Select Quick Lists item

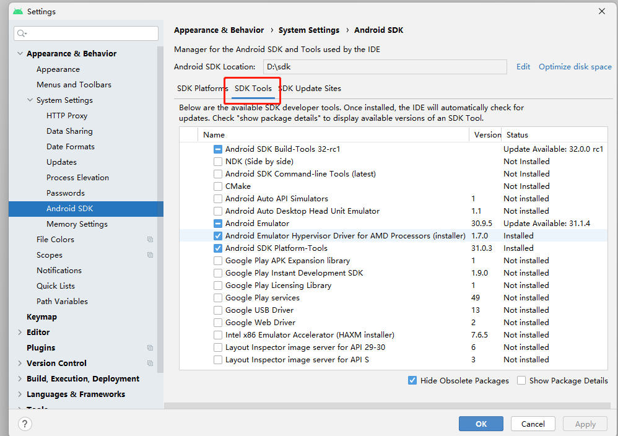(56, 286)
